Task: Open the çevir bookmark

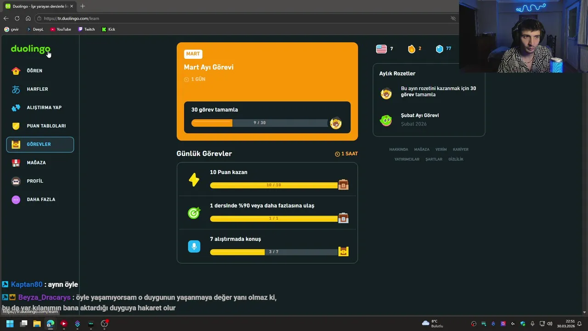Action: [11, 29]
